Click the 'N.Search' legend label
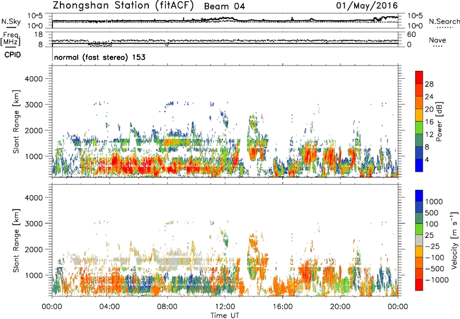This screenshot has height=319, width=460. 444,21
